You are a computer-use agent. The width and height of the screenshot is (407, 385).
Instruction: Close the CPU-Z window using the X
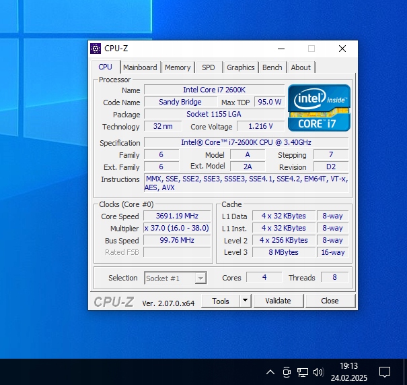coord(342,49)
